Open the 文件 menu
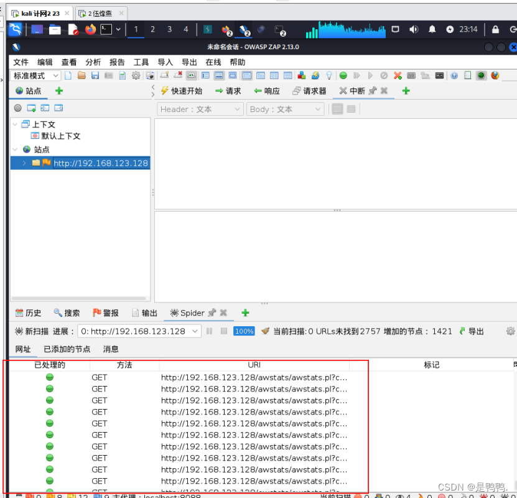The image size is (517, 498). point(21,62)
